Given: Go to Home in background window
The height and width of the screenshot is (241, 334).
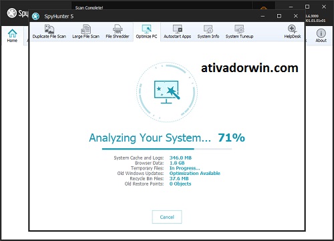Looking at the screenshot, I should (x=12, y=36).
